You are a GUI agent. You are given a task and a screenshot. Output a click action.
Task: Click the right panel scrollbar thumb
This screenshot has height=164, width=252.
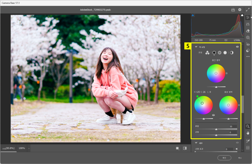tap(243, 104)
